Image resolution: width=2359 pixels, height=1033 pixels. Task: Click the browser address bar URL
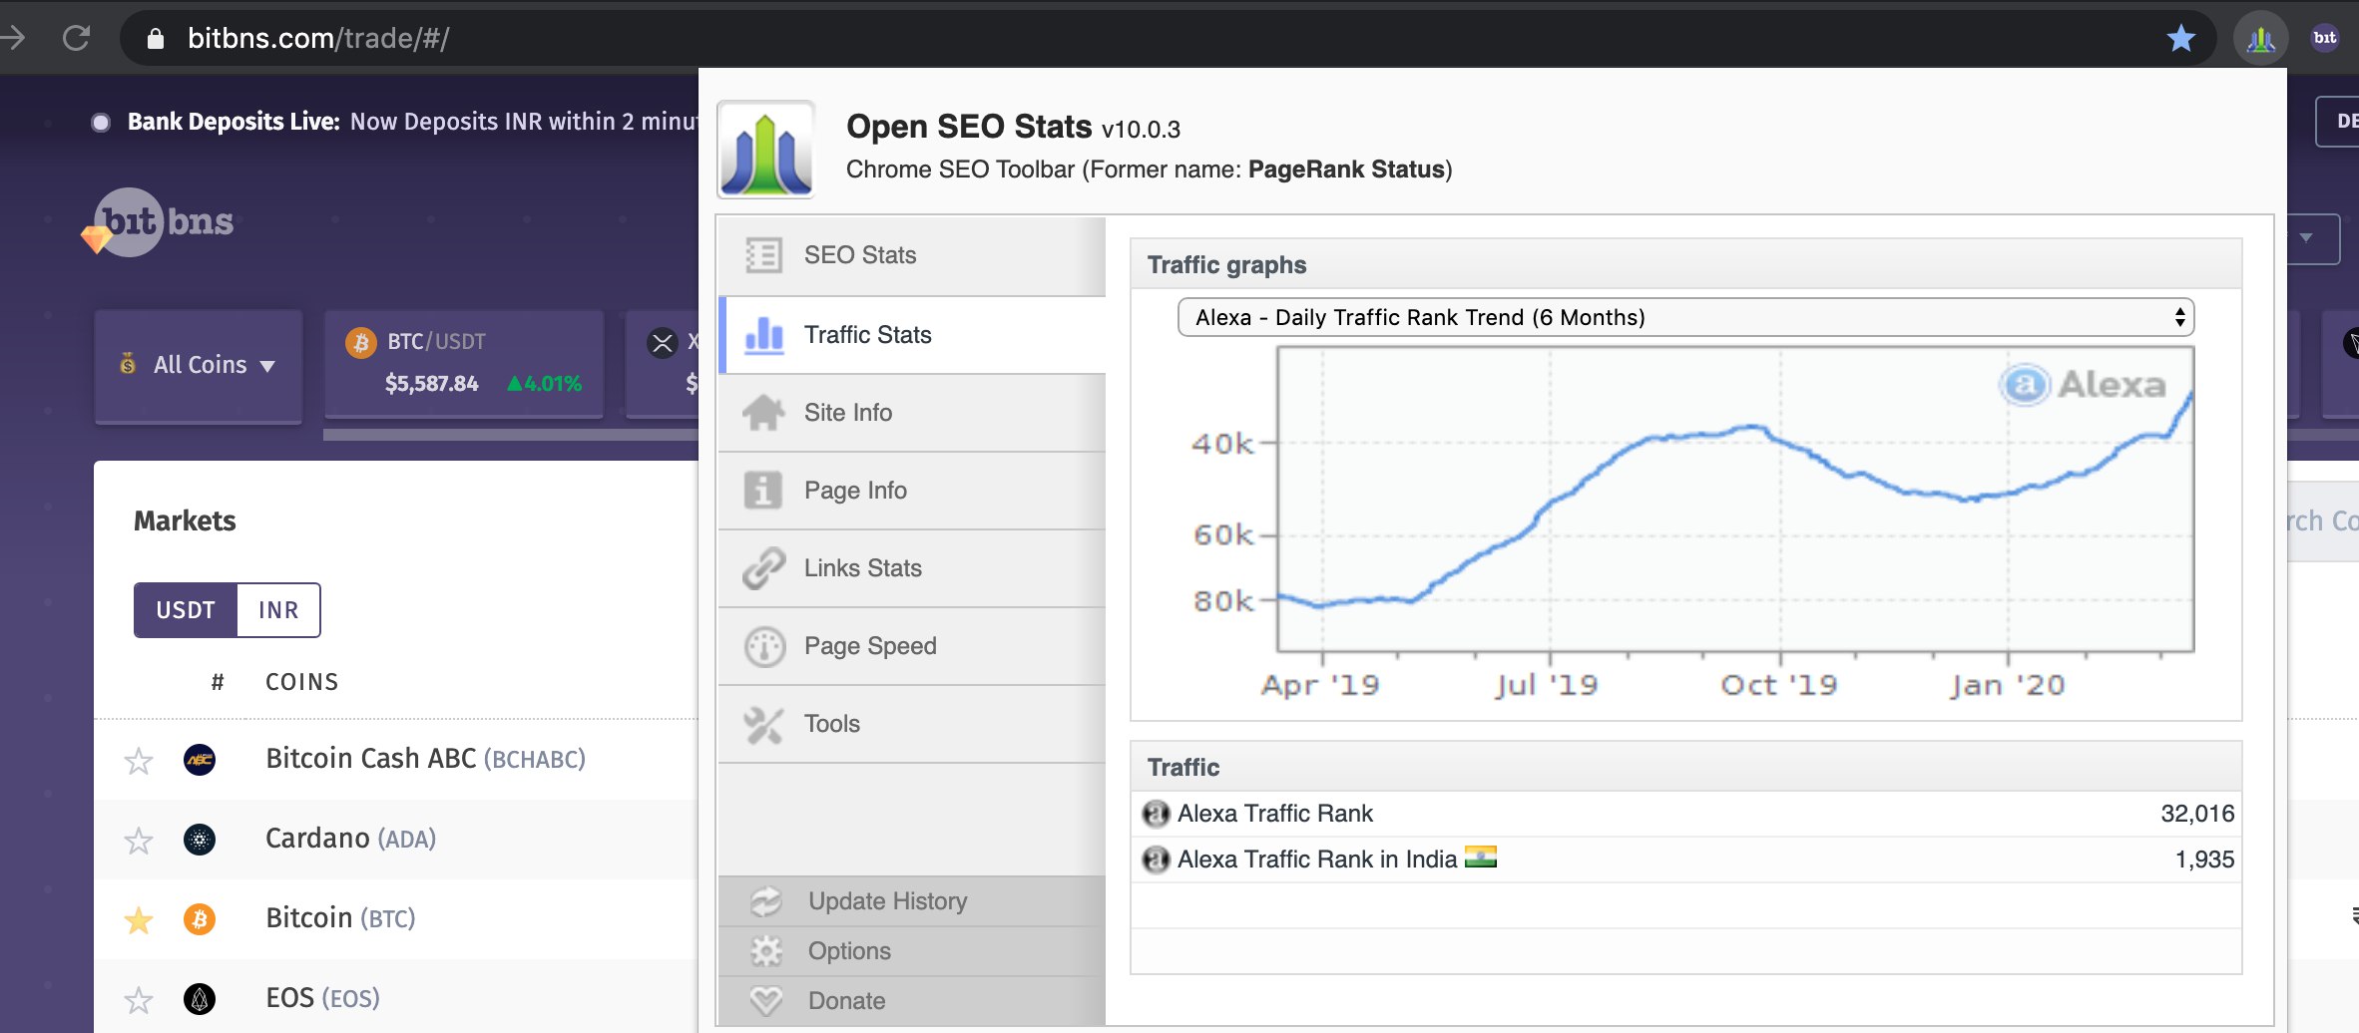pyautogui.click(x=318, y=38)
